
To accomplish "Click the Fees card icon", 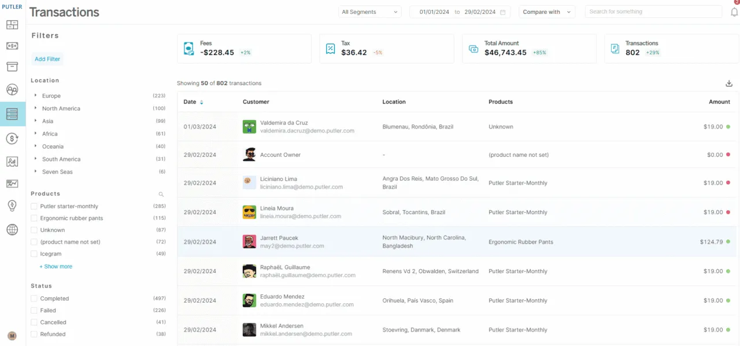I will click(188, 49).
